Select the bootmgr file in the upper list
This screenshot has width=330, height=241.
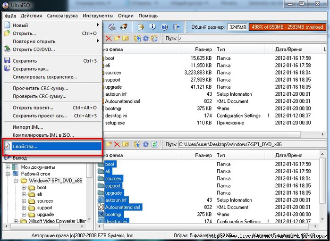pyautogui.click(x=114, y=108)
